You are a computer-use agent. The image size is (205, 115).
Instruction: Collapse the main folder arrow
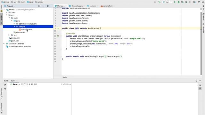point(9,18)
